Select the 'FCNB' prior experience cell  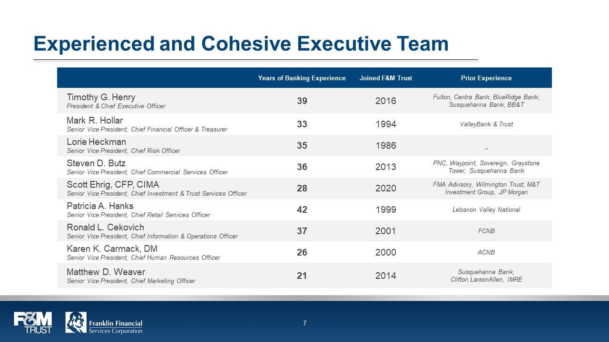[486, 231]
